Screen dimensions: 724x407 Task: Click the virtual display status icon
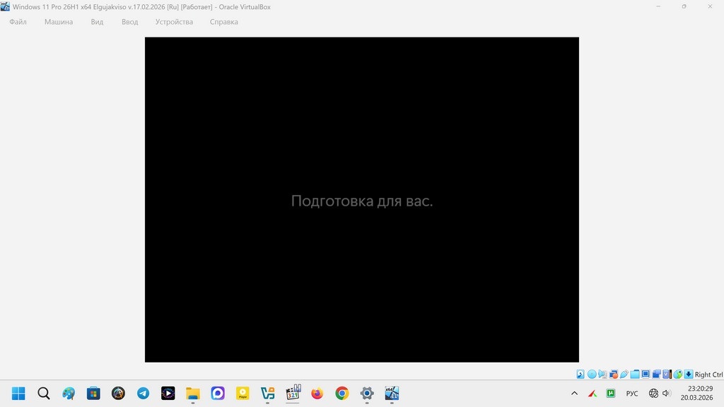tap(646, 374)
